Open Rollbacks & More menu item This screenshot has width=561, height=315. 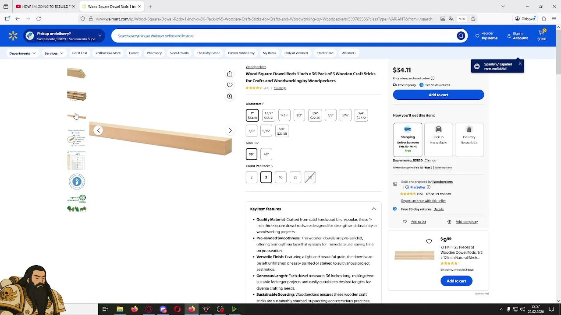[108, 53]
